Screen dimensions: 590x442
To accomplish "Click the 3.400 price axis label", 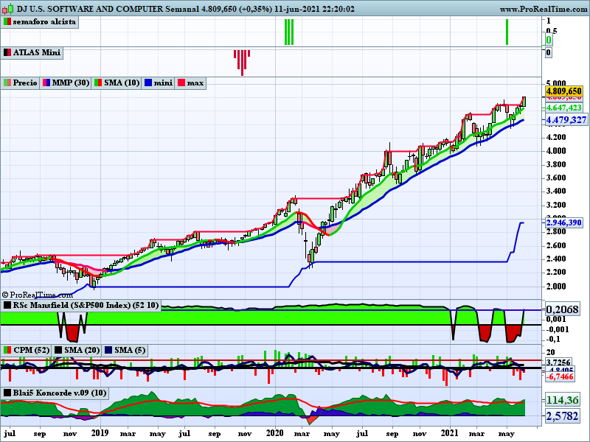I will [556, 191].
